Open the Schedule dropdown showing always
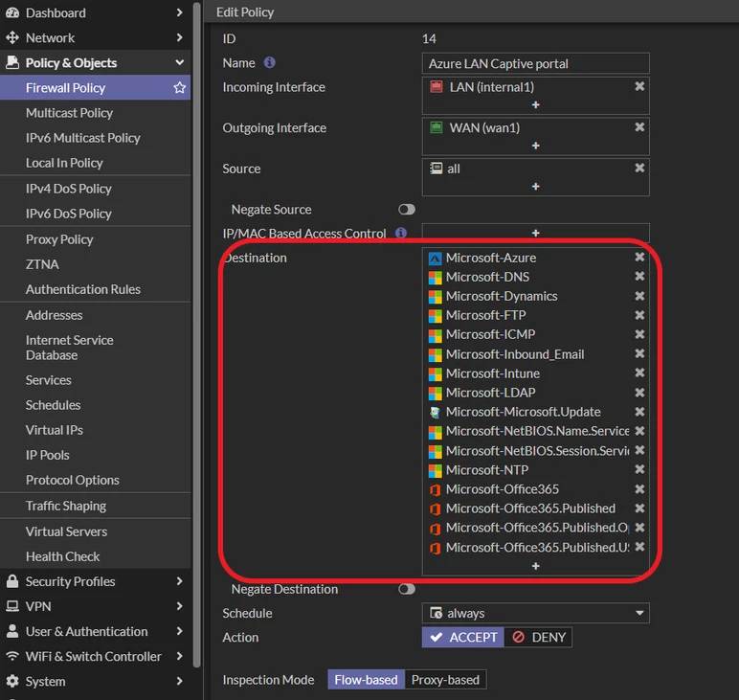 point(536,613)
